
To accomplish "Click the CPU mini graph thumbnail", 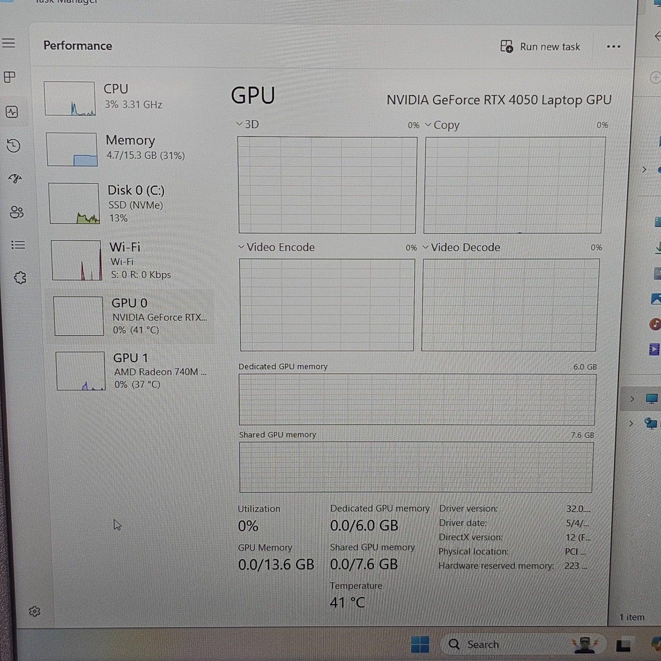I will tap(70, 99).
